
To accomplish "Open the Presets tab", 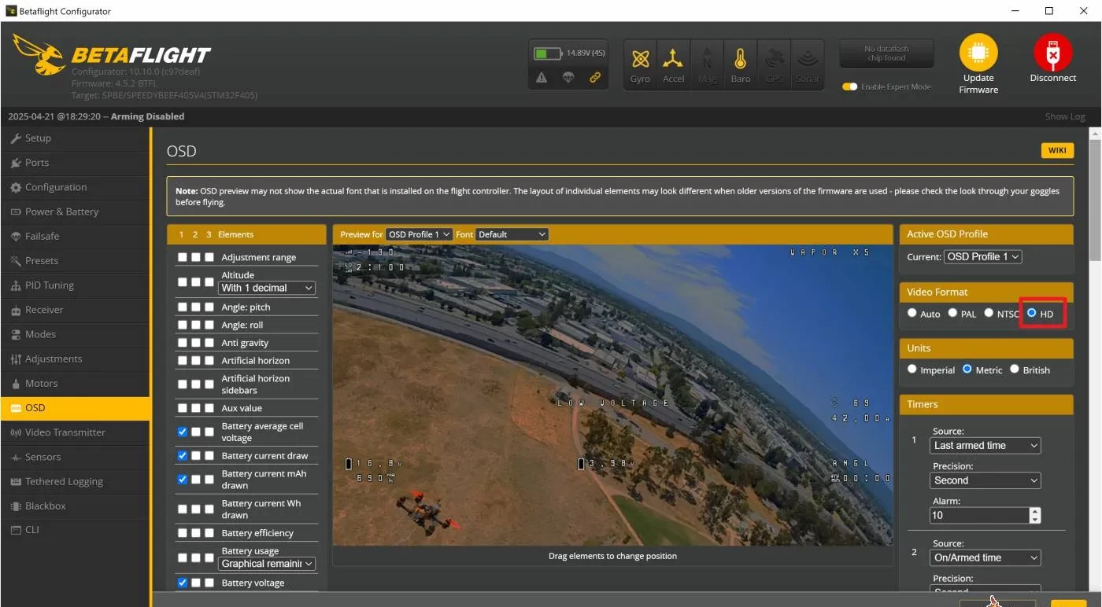I will 75,260.
